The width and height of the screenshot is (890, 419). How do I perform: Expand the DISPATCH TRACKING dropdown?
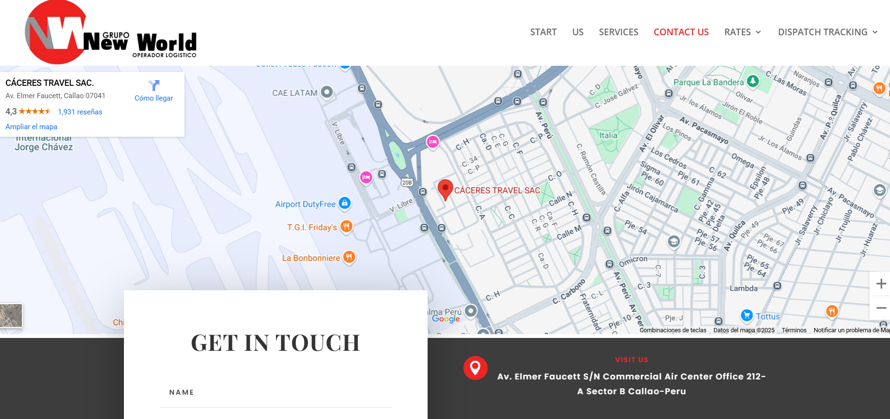pos(828,32)
